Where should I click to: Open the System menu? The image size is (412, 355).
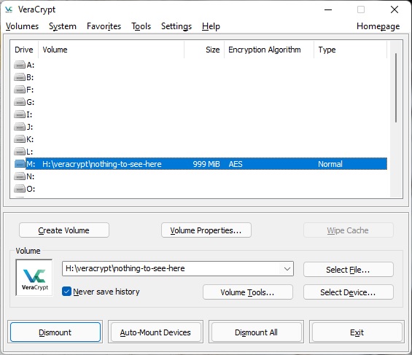click(63, 26)
